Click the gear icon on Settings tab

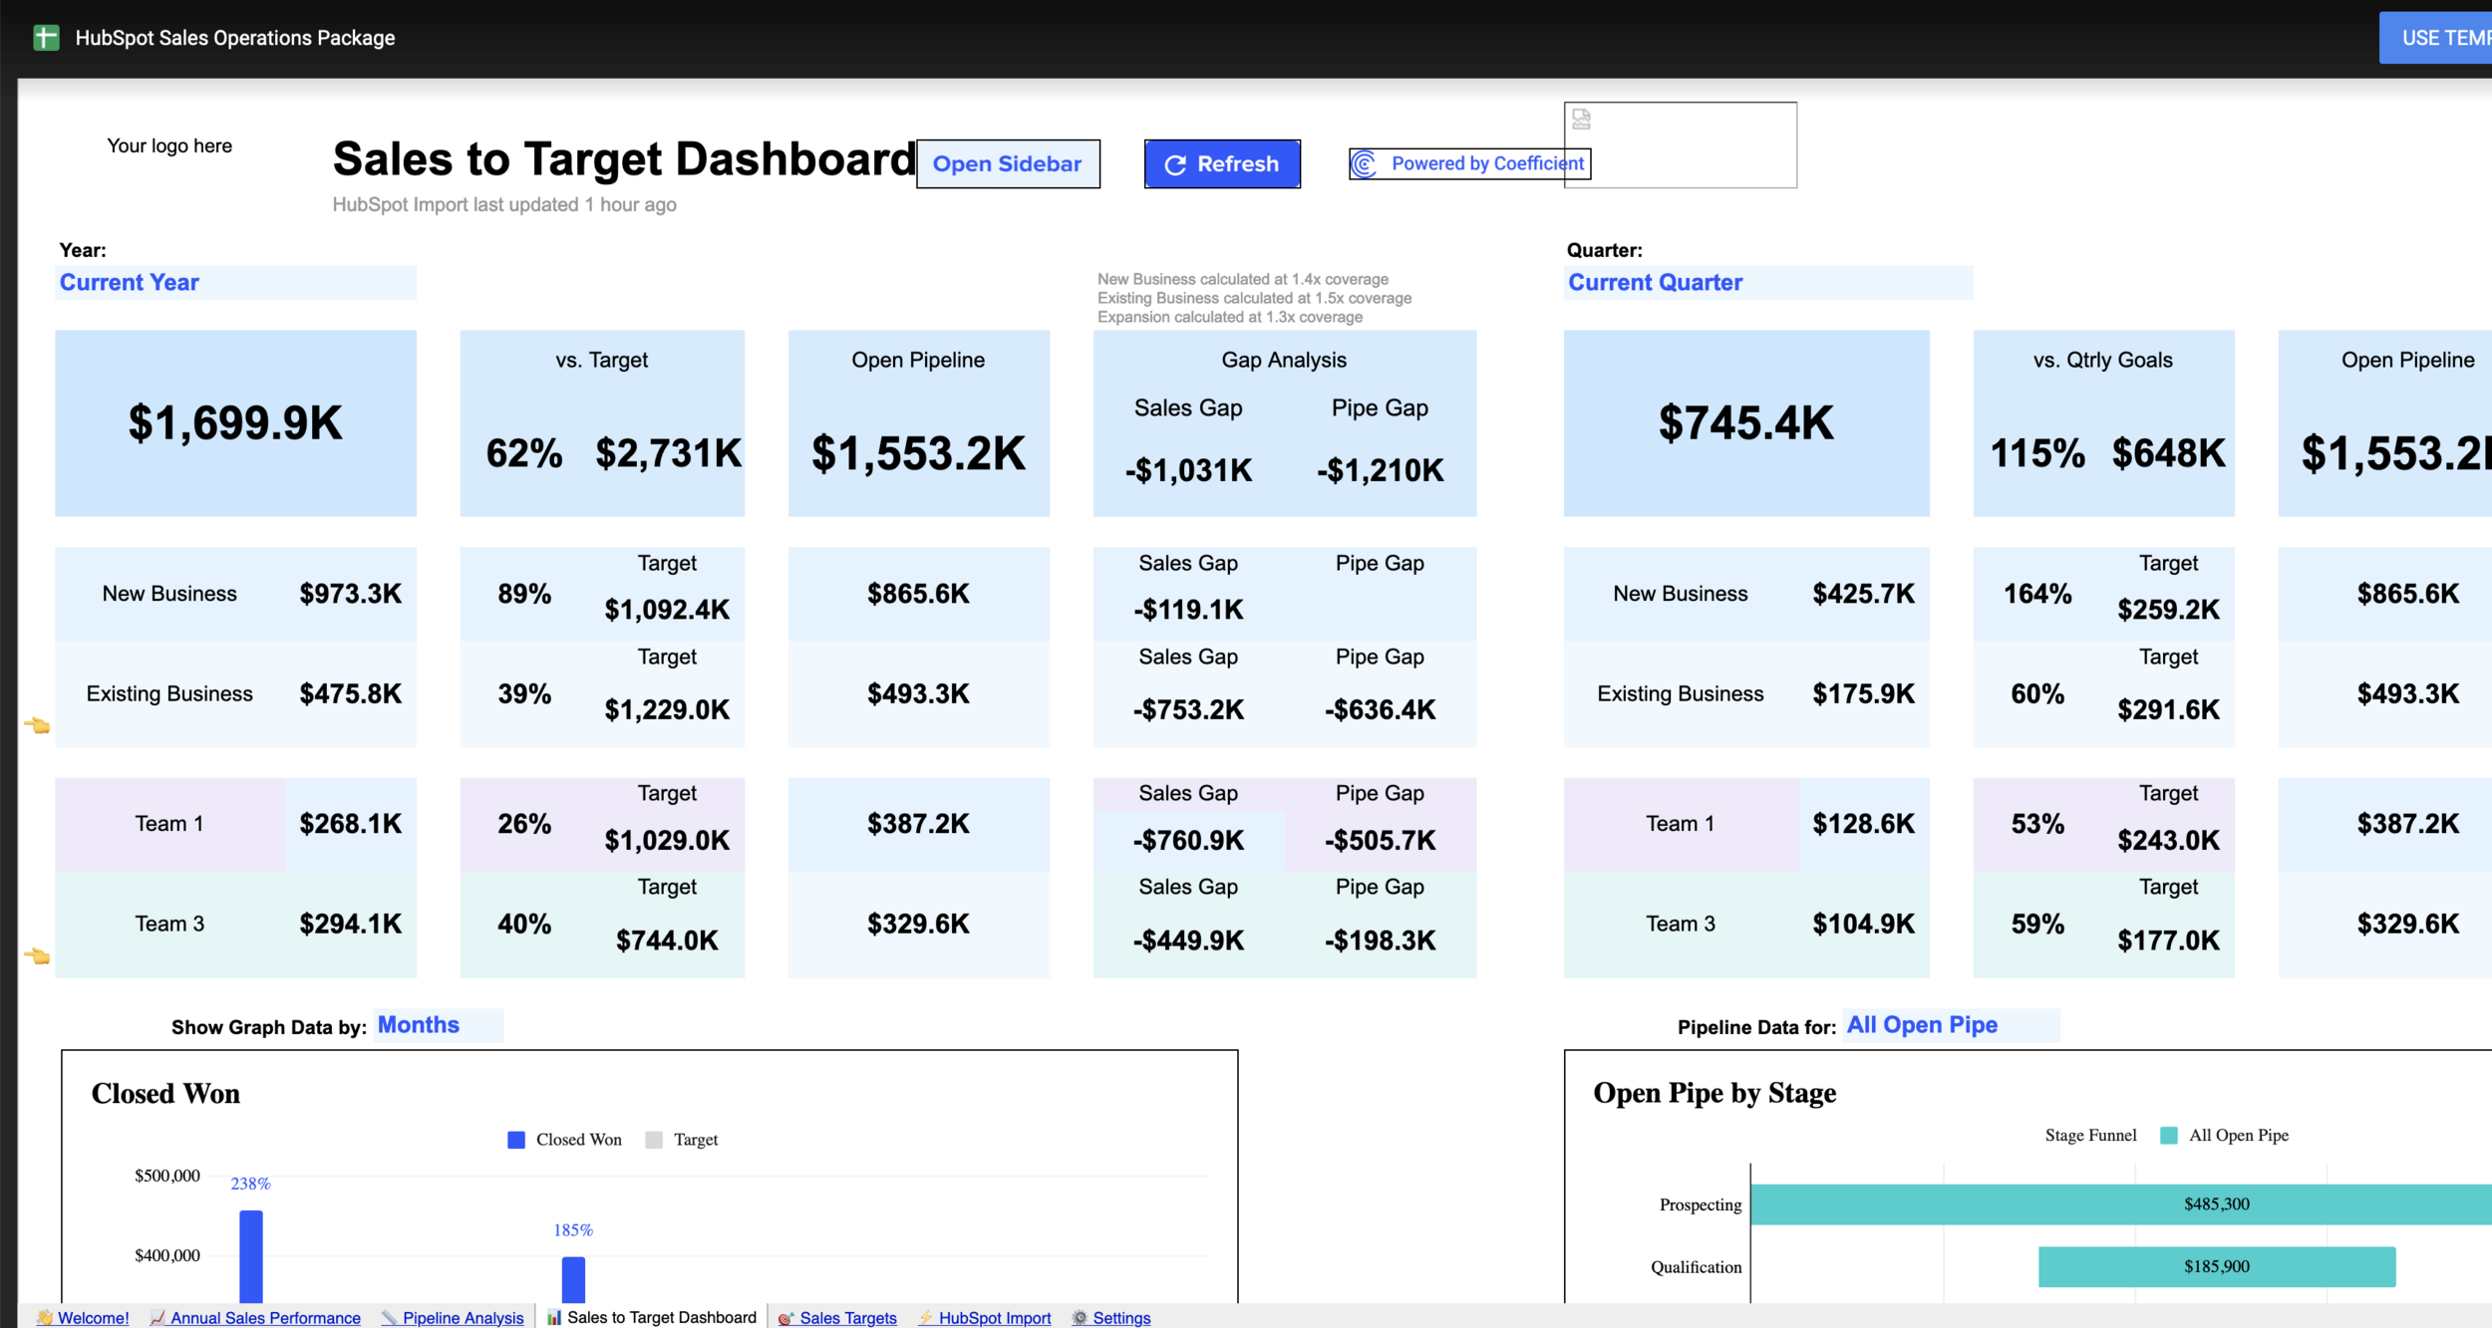[x=1079, y=1317]
